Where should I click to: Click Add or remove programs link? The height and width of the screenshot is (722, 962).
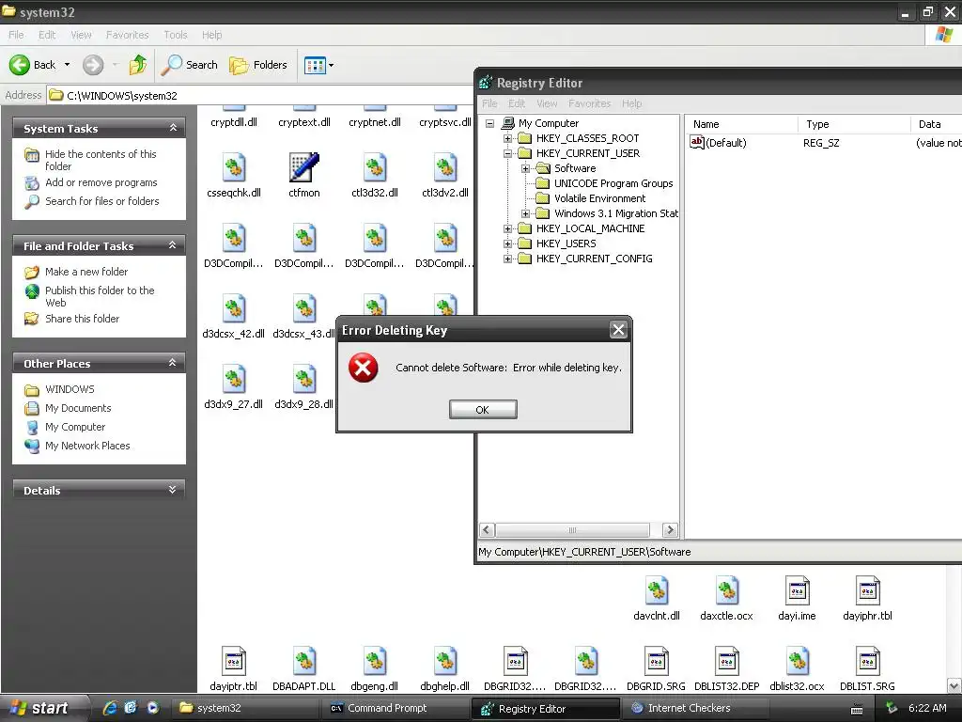click(x=101, y=183)
